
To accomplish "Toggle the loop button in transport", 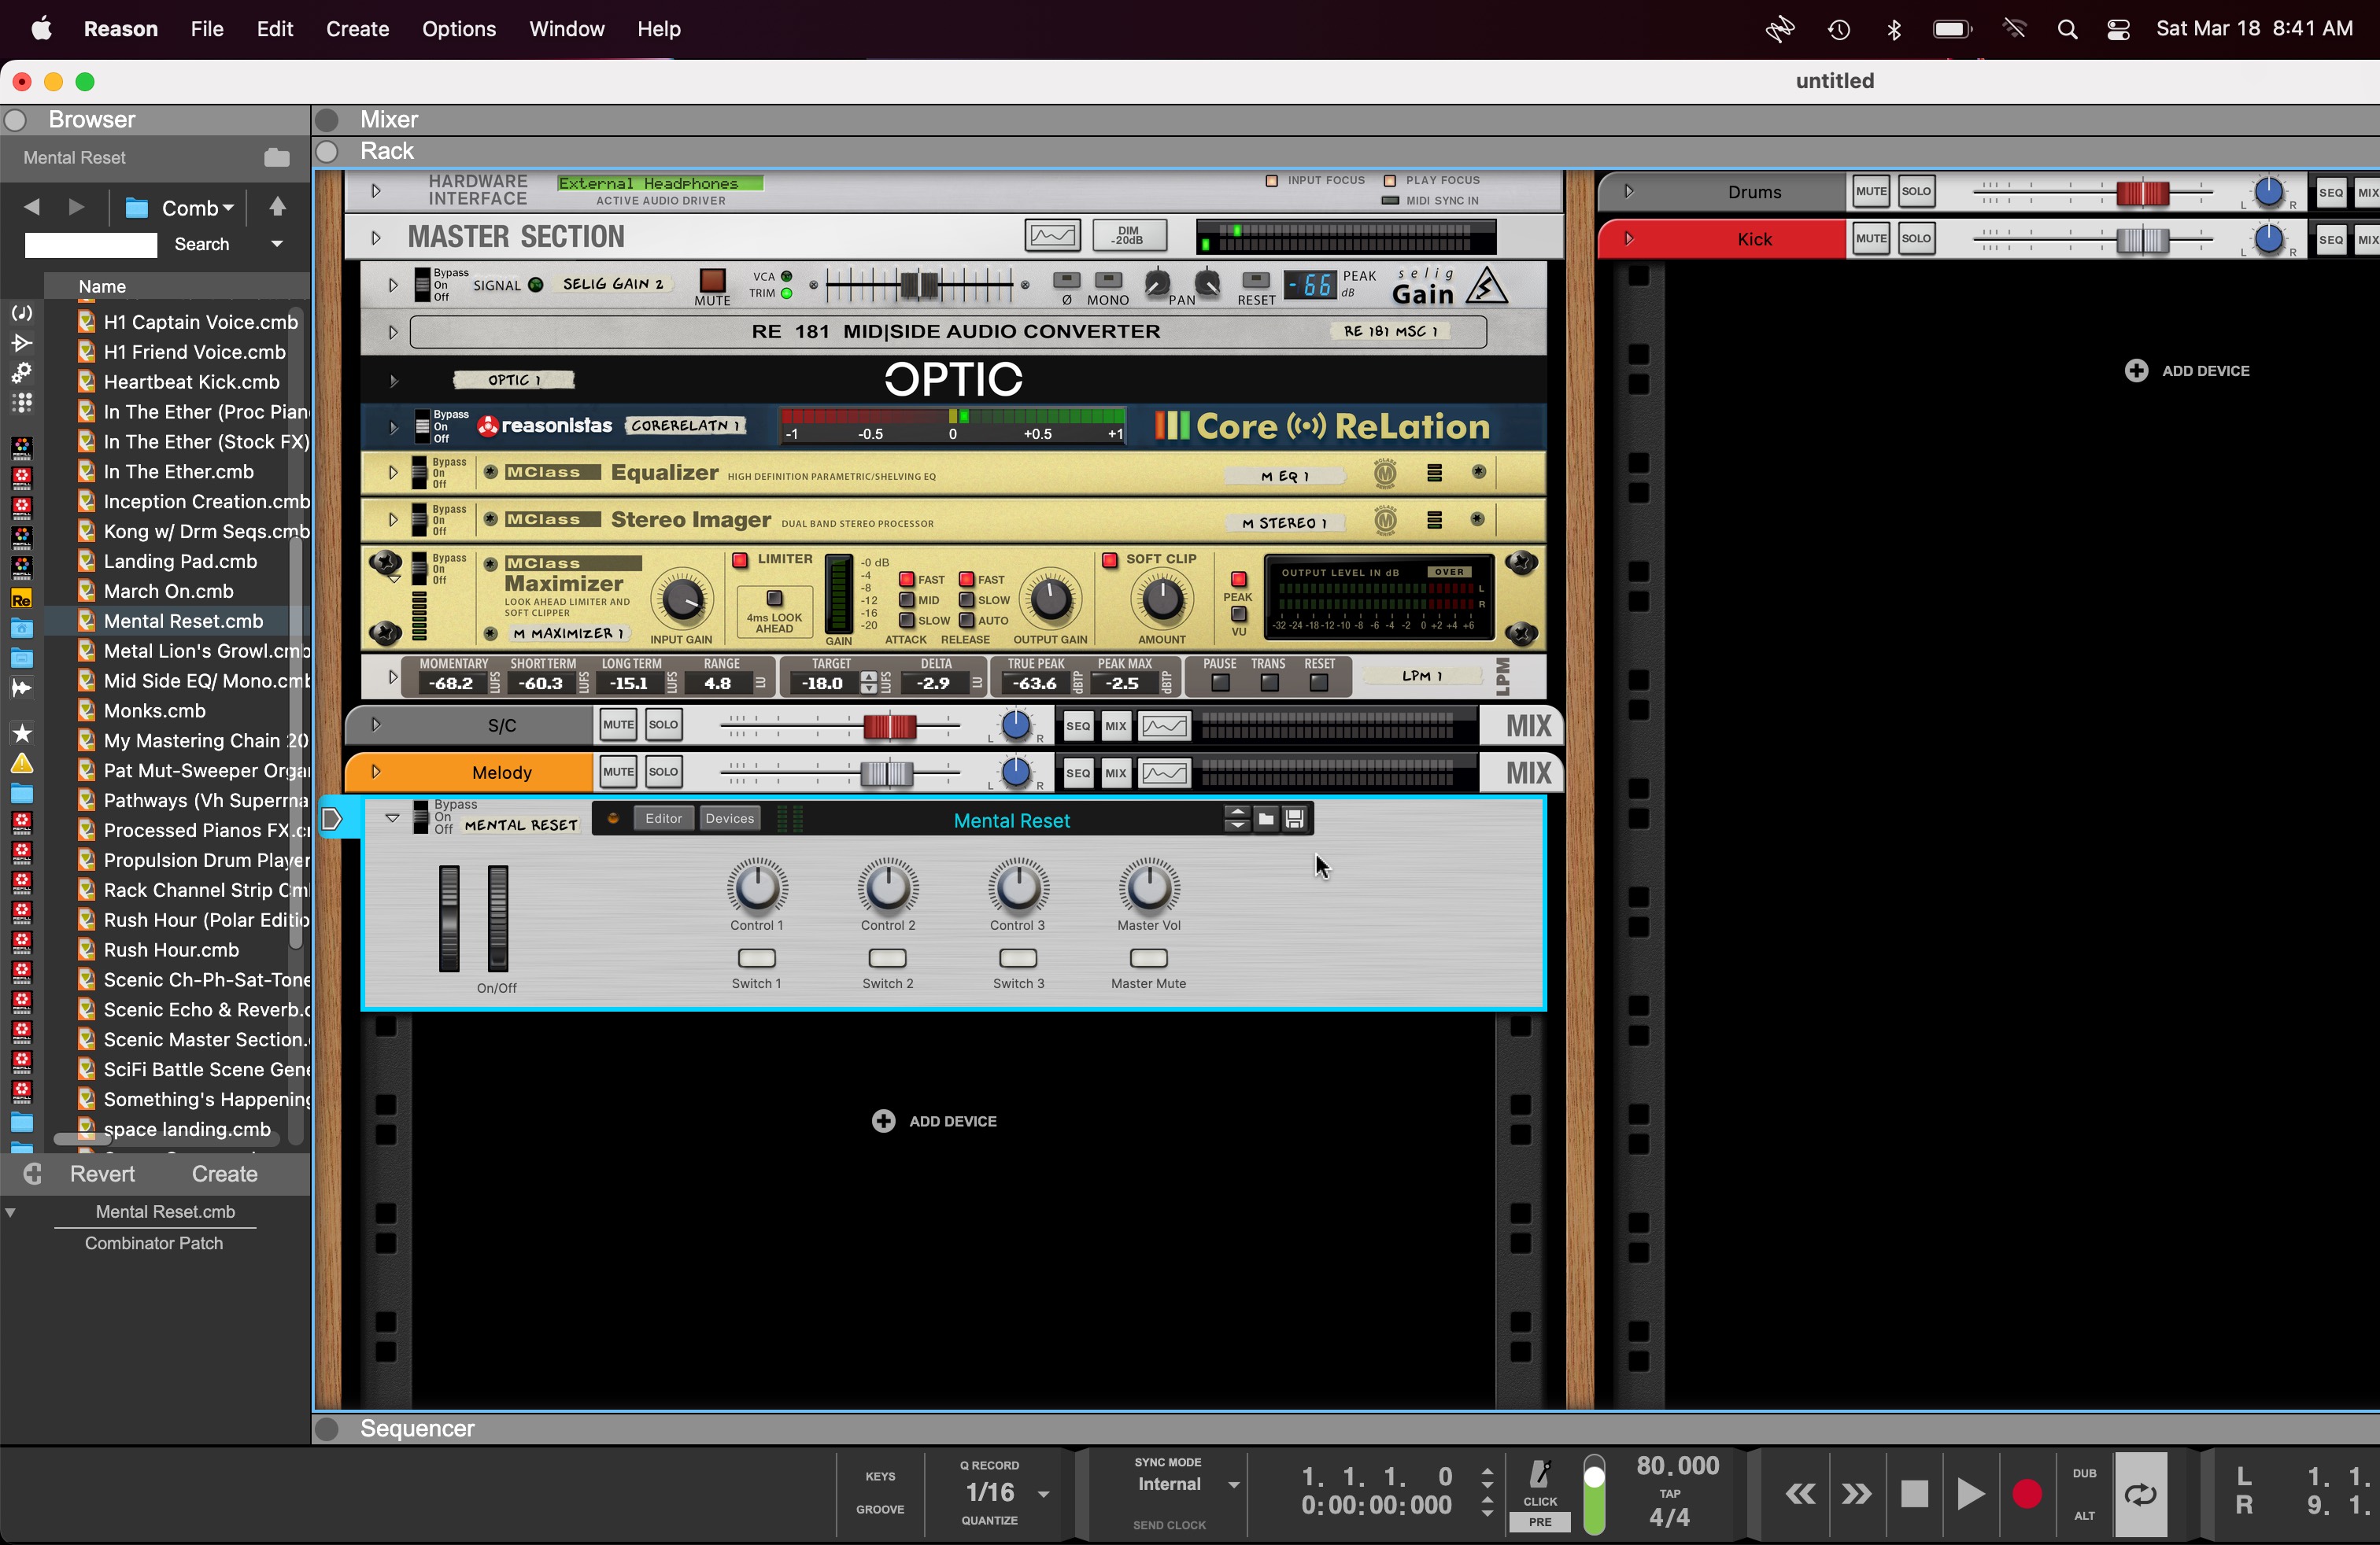I will coord(2140,1494).
